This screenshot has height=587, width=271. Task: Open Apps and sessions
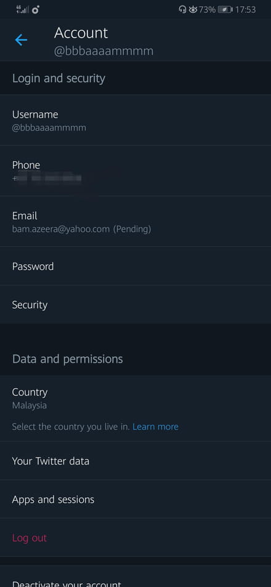(135, 500)
